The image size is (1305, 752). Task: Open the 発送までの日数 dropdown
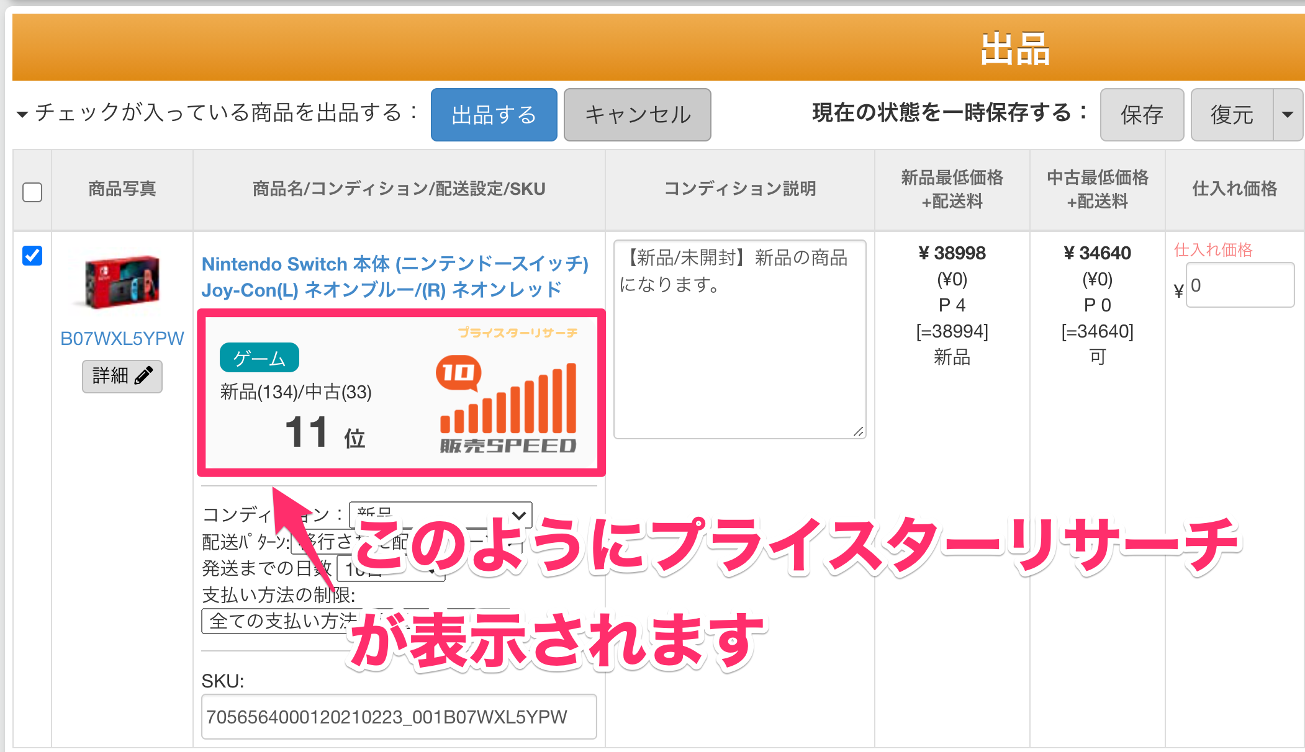point(391,569)
